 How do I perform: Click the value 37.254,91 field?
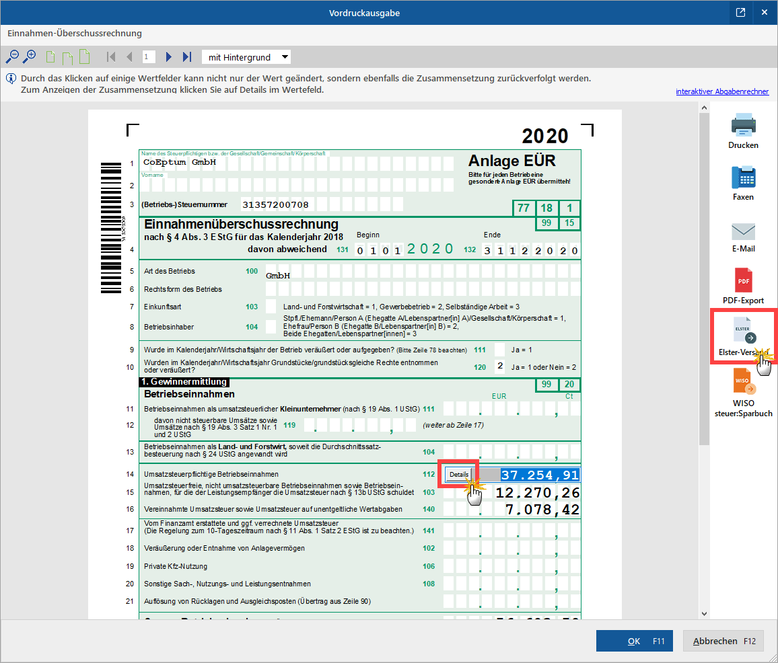pos(540,475)
